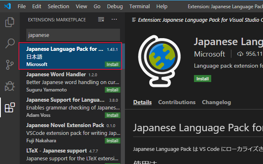Click the Fuji Nakahara author name
263x164 pixels.
(x=41, y=141)
